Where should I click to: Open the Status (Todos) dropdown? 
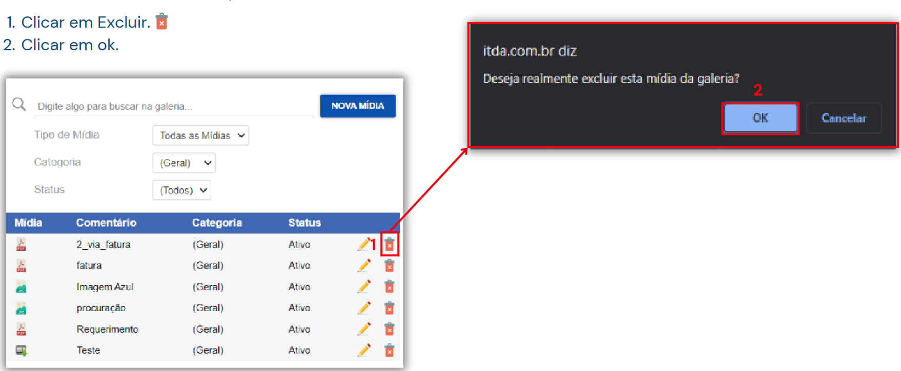coord(182,190)
